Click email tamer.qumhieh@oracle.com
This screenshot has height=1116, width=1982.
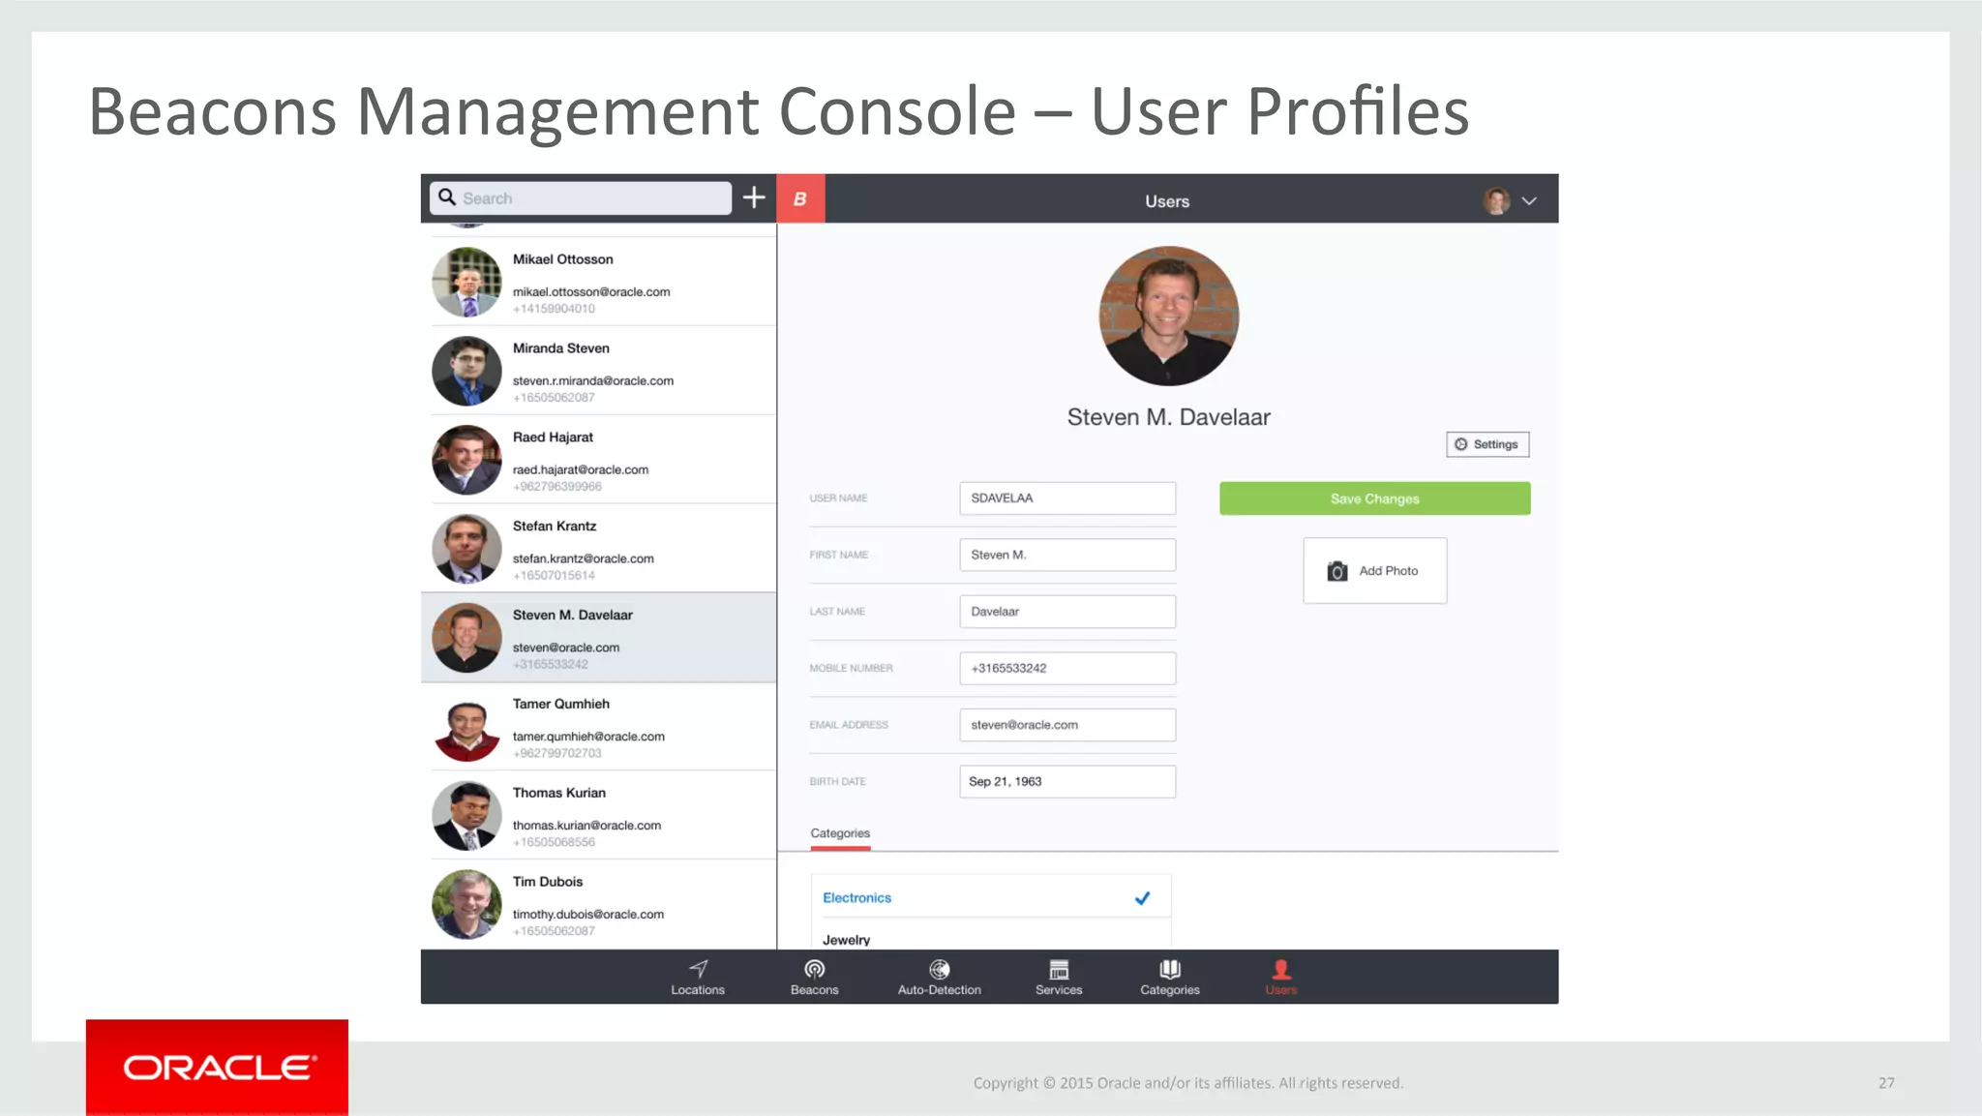[x=588, y=737]
